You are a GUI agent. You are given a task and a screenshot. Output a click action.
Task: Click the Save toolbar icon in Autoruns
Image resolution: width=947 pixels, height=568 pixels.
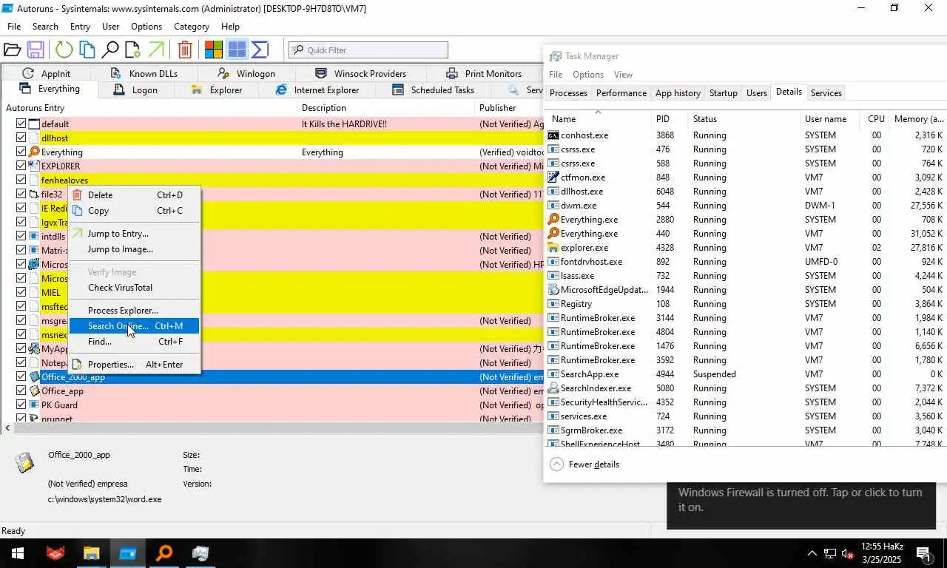35,50
